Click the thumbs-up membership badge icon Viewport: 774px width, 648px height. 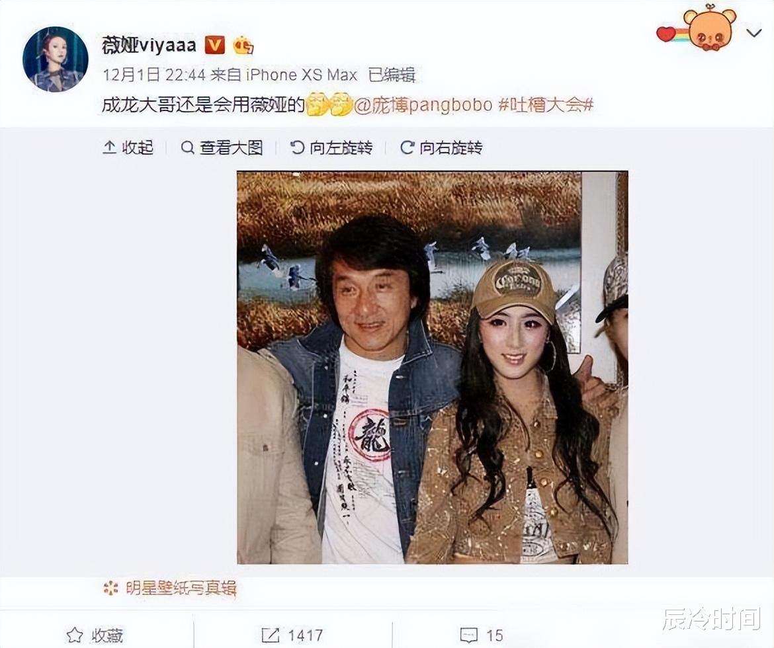click(x=243, y=46)
